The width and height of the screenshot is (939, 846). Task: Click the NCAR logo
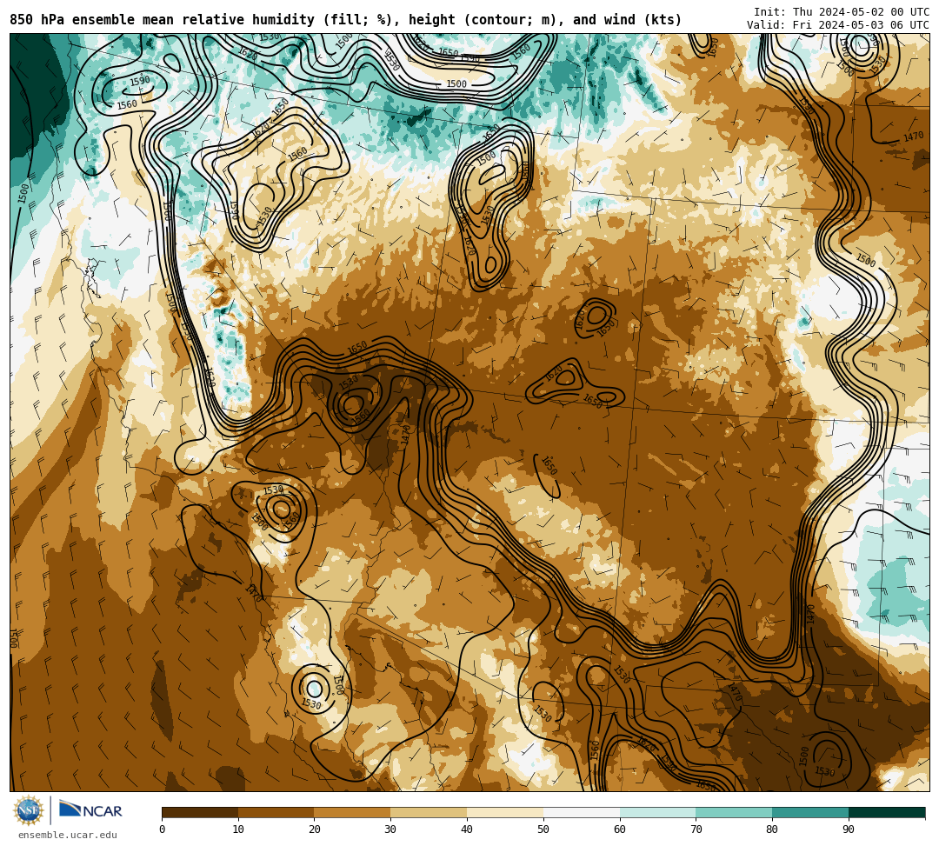point(90,810)
